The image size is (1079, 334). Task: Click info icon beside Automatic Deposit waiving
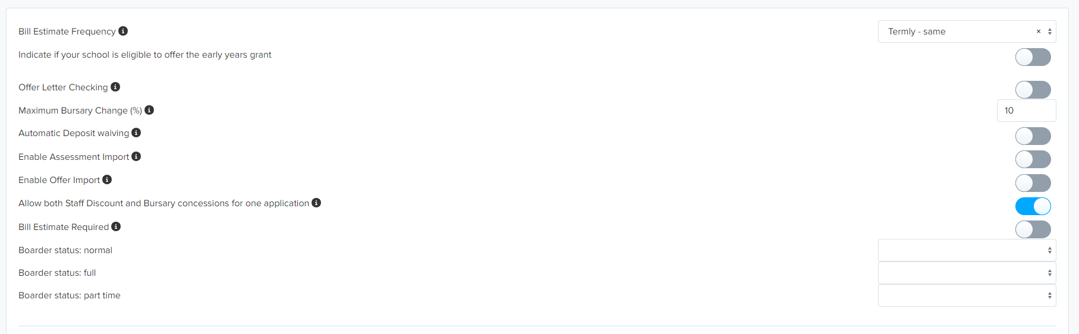(136, 133)
